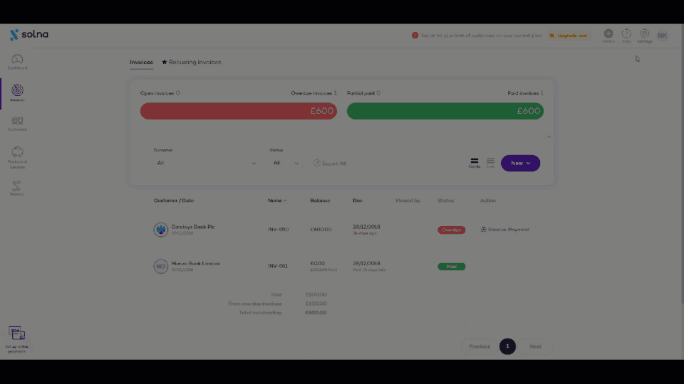Open the New invoice dropdown button

coord(520,164)
